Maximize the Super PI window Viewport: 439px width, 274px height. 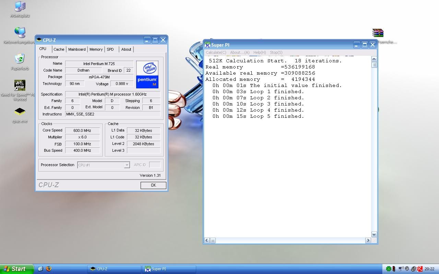365,45
